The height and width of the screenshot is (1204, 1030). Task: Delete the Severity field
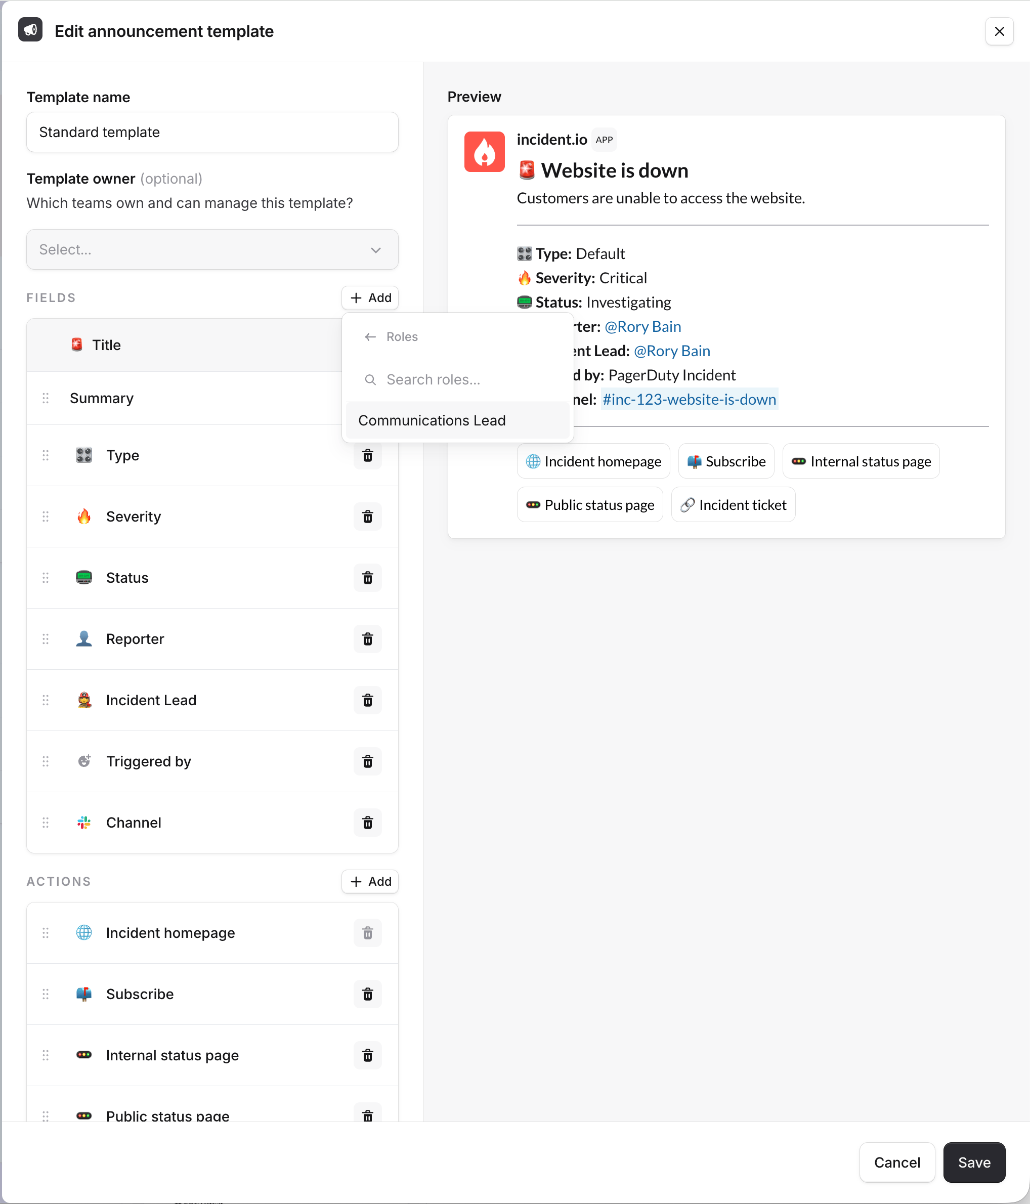coord(368,517)
